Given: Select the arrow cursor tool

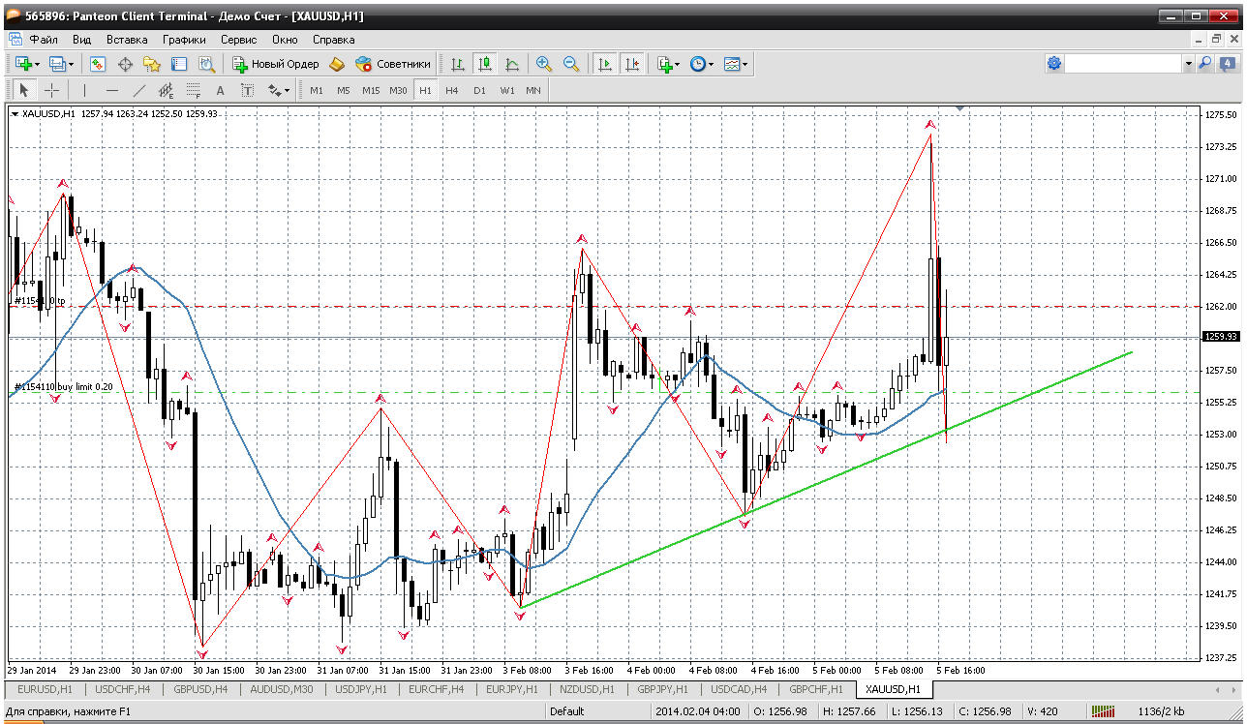Looking at the screenshot, I should 24,90.
